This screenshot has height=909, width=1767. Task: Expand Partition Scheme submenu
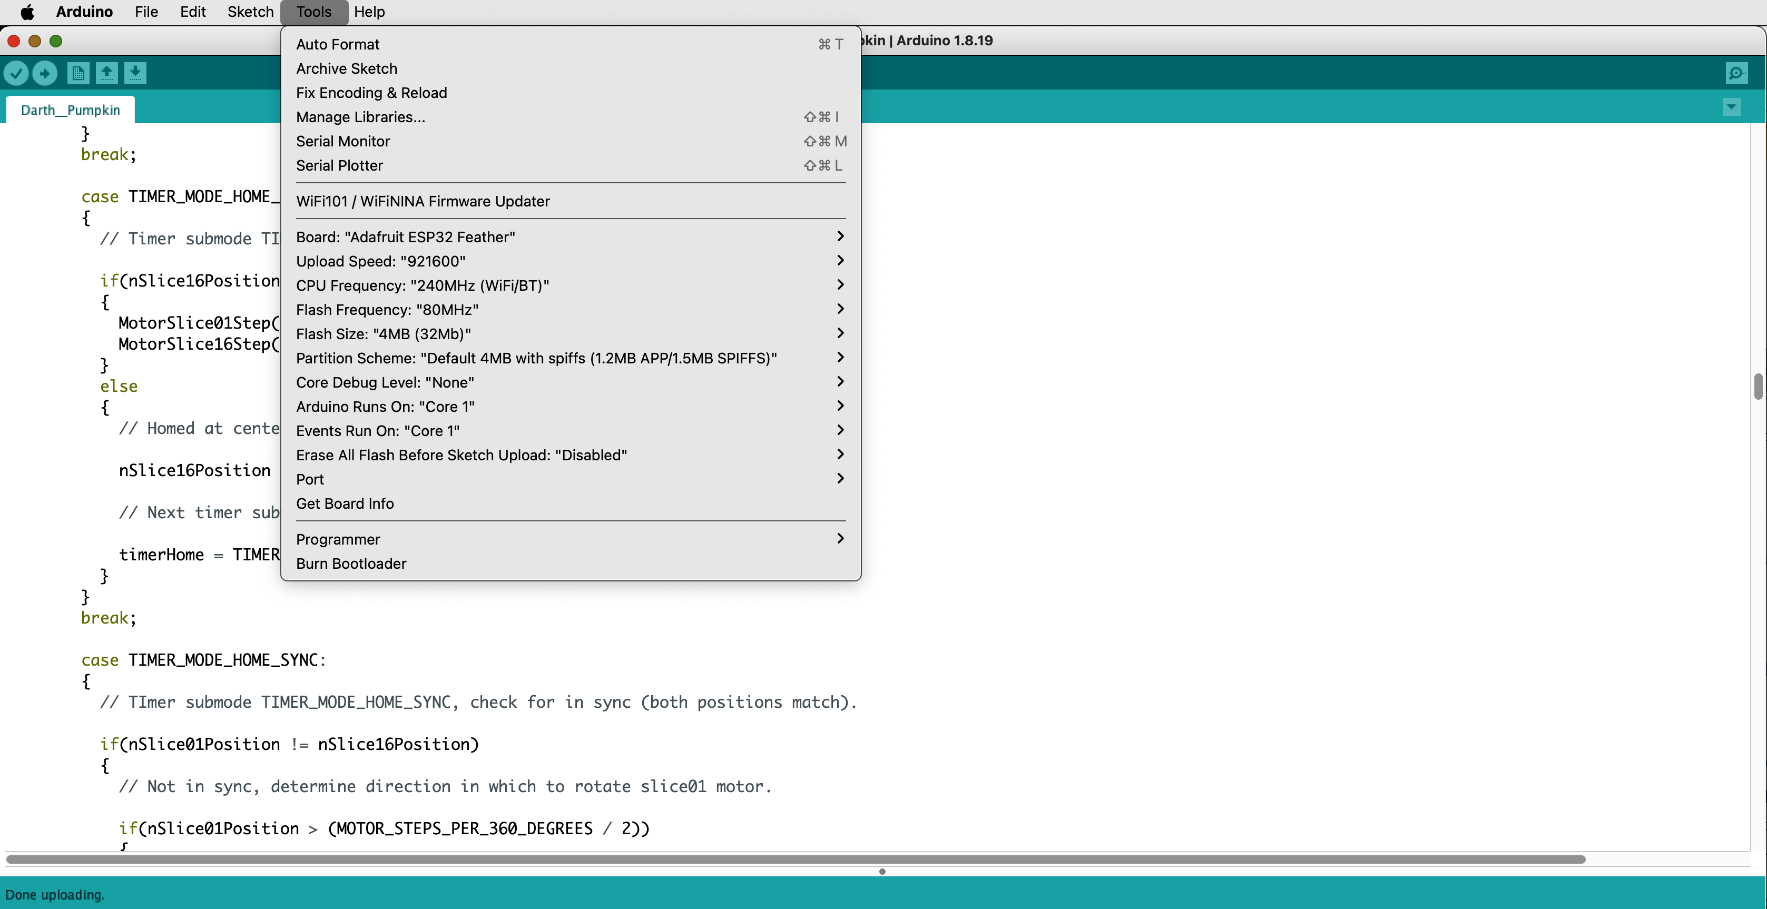pos(571,358)
